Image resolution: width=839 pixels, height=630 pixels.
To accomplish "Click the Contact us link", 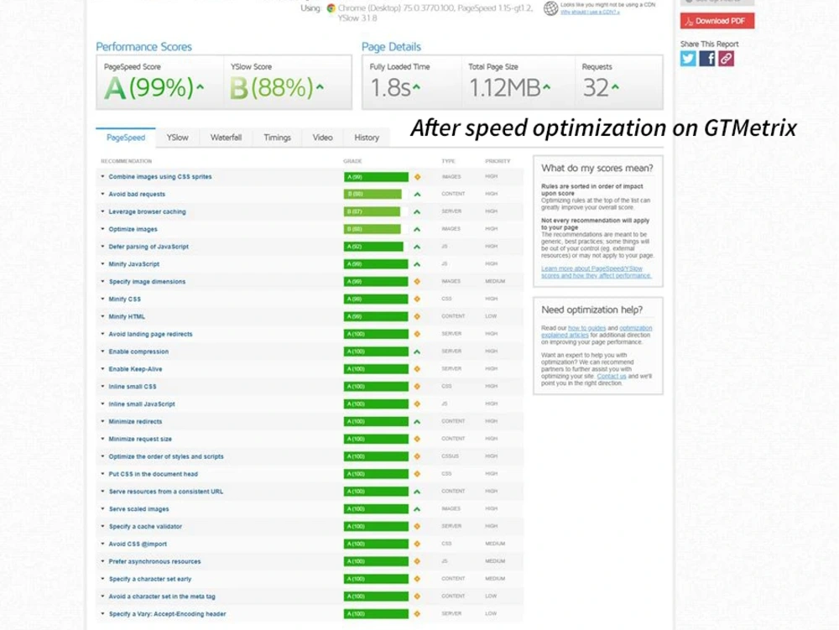I will tap(611, 377).
